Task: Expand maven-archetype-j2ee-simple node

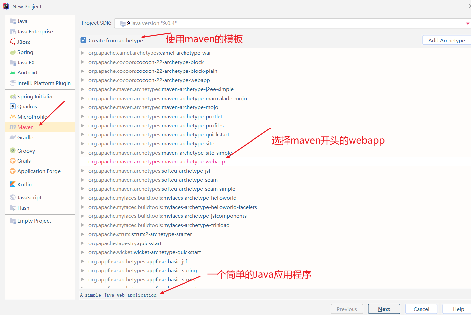Action: (x=83, y=89)
